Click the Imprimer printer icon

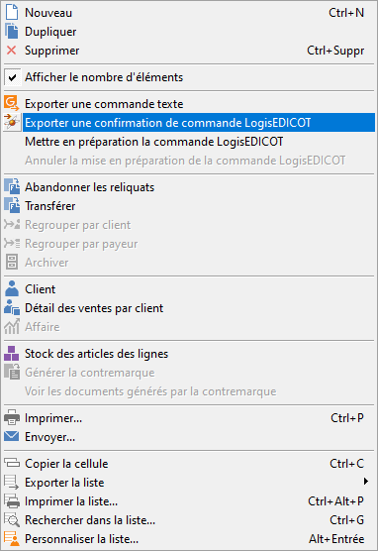click(x=12, y=418)
